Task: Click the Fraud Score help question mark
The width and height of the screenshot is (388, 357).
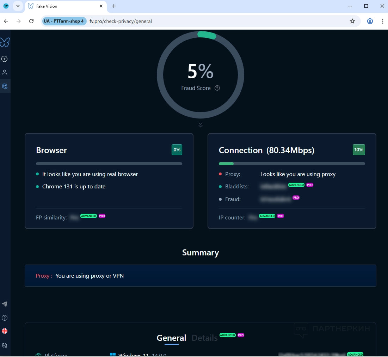Action: 217,88
